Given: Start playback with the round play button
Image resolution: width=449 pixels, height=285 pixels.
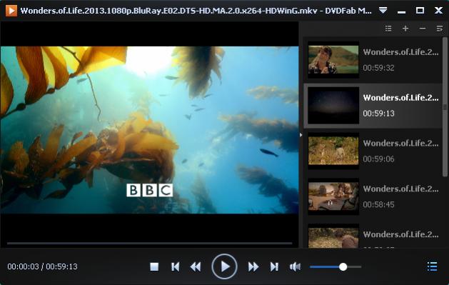Looking at the screenshot, I should [224, 266].
